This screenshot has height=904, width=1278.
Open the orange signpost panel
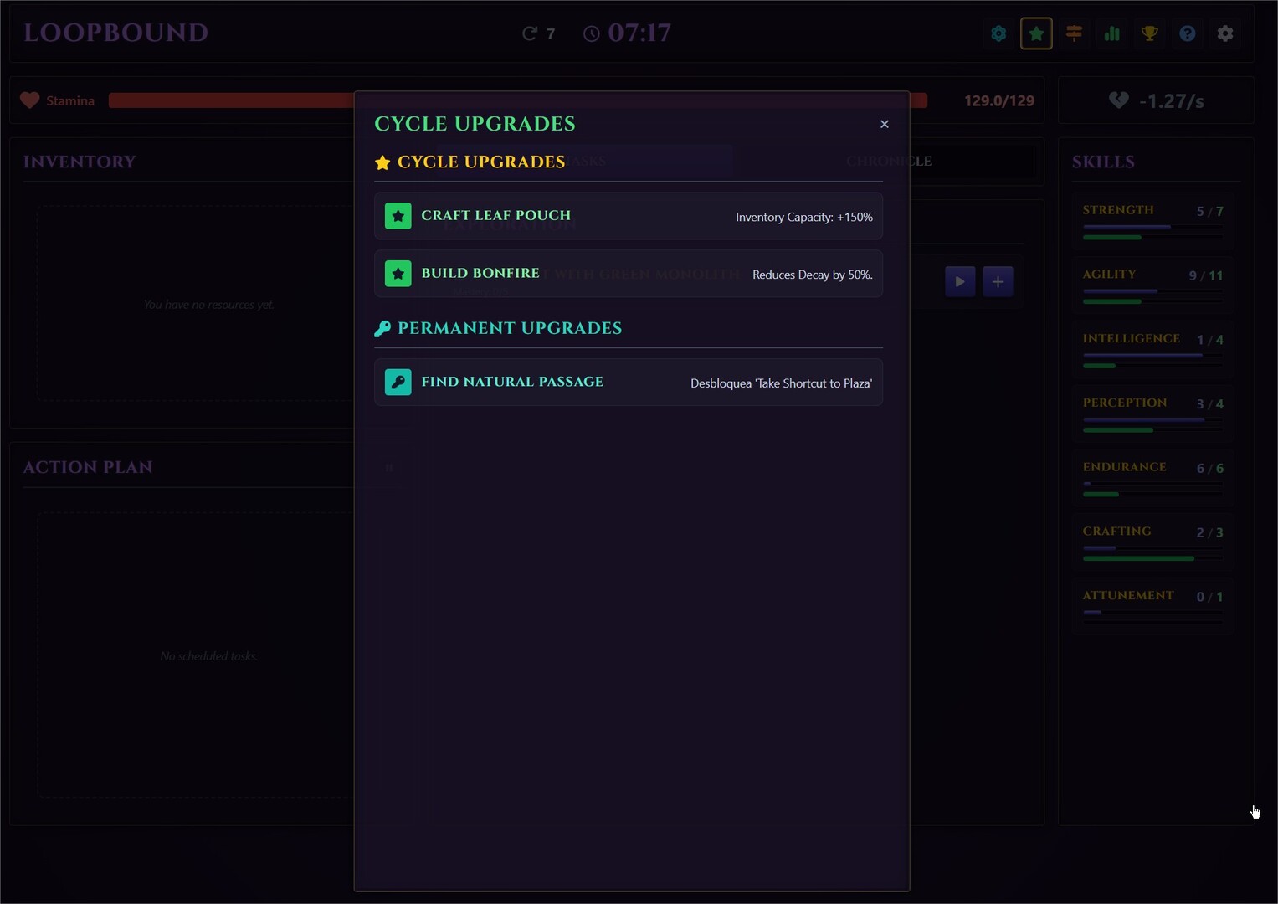click(1074, 33)
